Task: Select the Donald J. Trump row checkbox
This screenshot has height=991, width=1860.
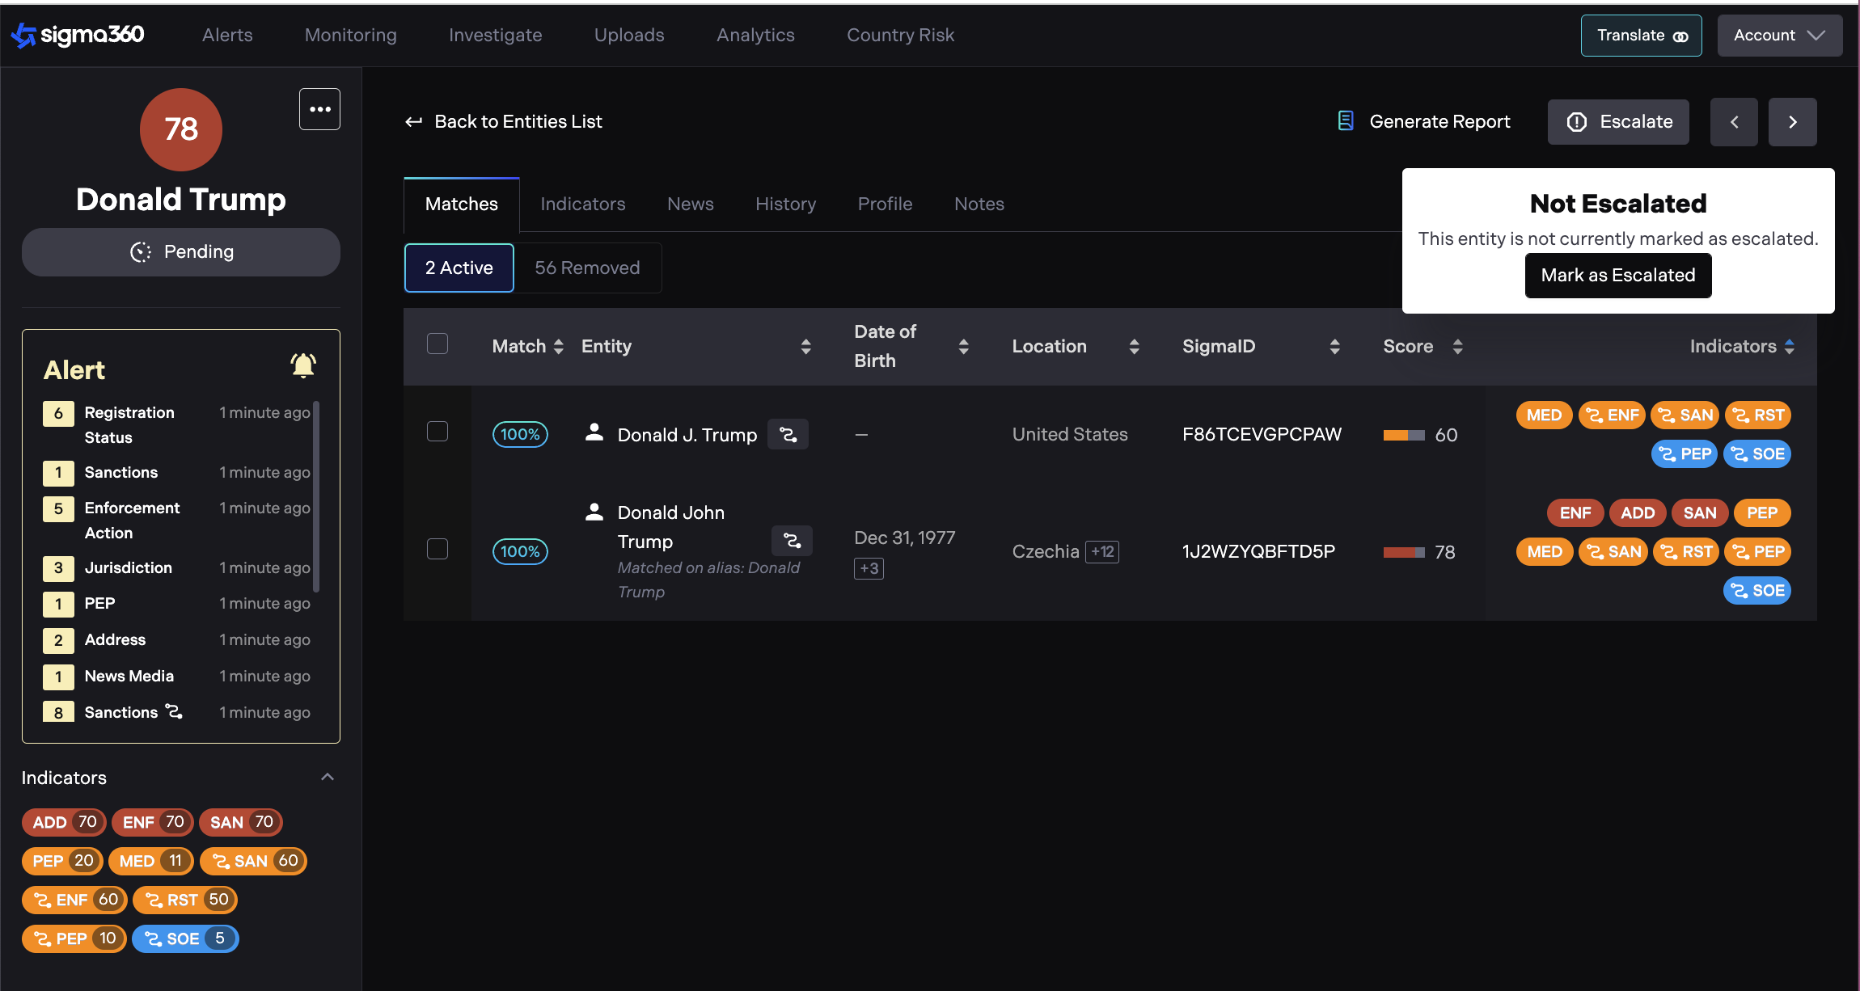Action: click(438, 432)
